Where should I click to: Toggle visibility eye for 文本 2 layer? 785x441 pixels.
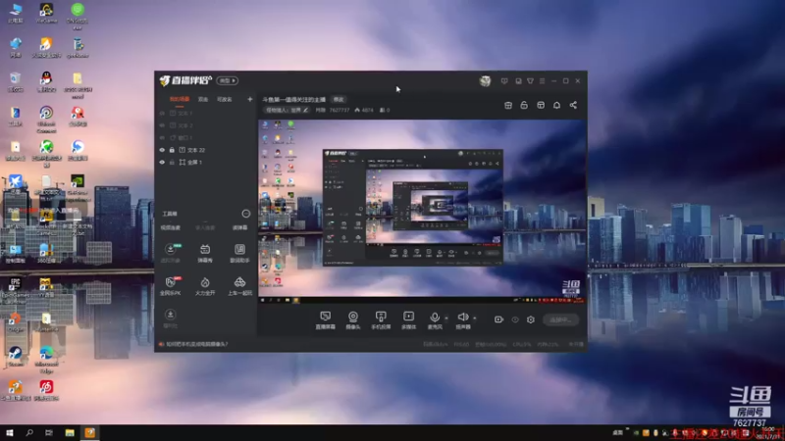click(162, 125)
